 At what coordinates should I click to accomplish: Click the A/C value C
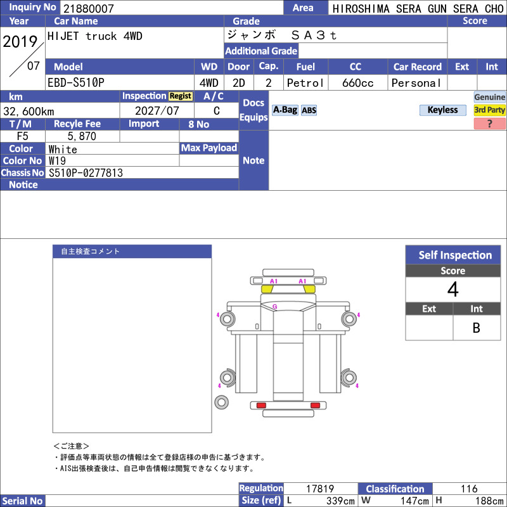point(217,111)
